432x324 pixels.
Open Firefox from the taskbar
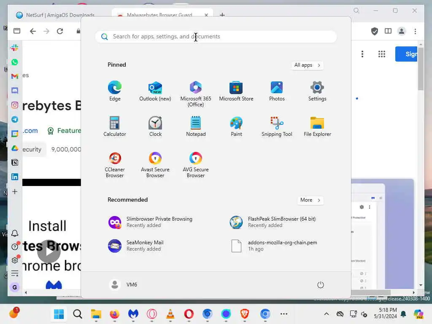[115, 314]
